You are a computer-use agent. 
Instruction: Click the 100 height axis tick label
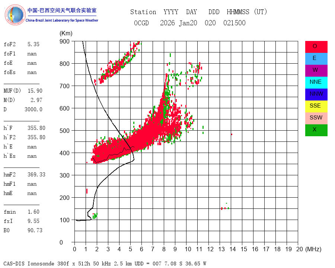click(x=64, y=220)
